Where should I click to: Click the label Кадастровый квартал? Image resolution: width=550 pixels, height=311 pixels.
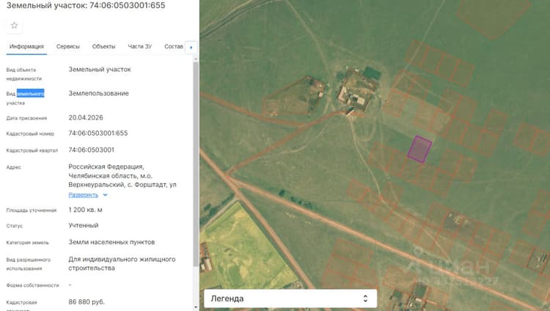click(32, 150)
